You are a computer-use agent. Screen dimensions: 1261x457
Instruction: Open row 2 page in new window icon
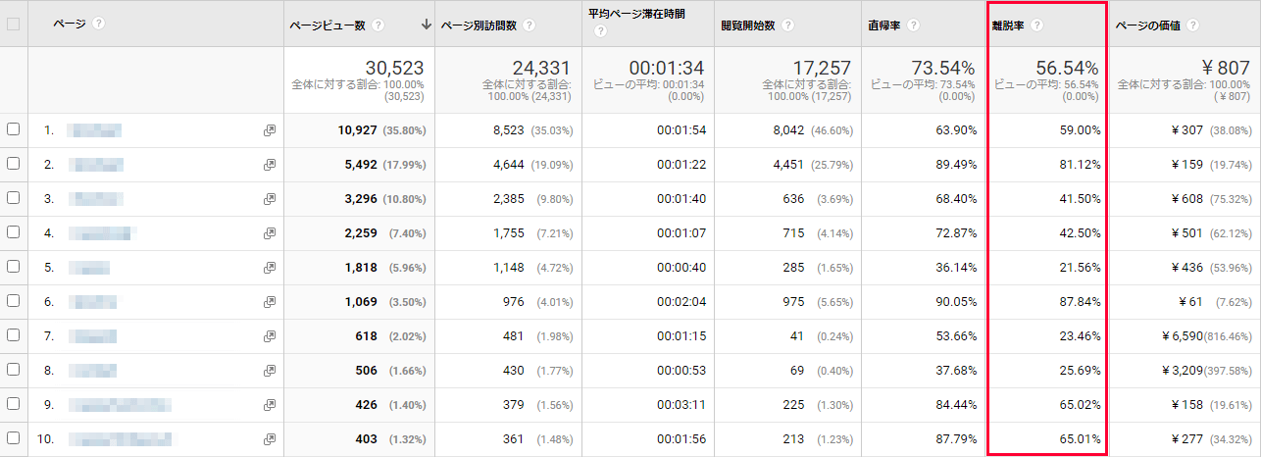coord(270,165)
